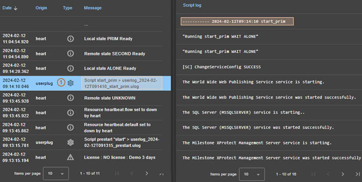Select the License NO license Demo 3 days row
362x182 pixels.
pos(119,157)
